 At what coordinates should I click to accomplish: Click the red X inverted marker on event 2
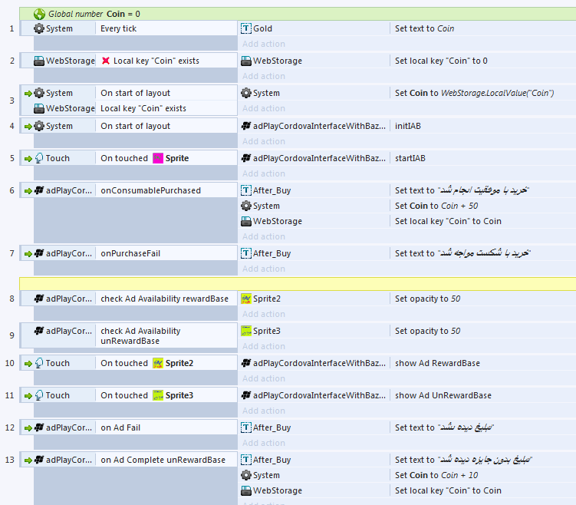tap(106, 61)
